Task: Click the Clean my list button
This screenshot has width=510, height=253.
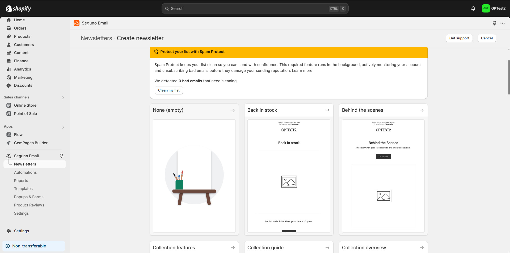Action: (x=169, y=90)
